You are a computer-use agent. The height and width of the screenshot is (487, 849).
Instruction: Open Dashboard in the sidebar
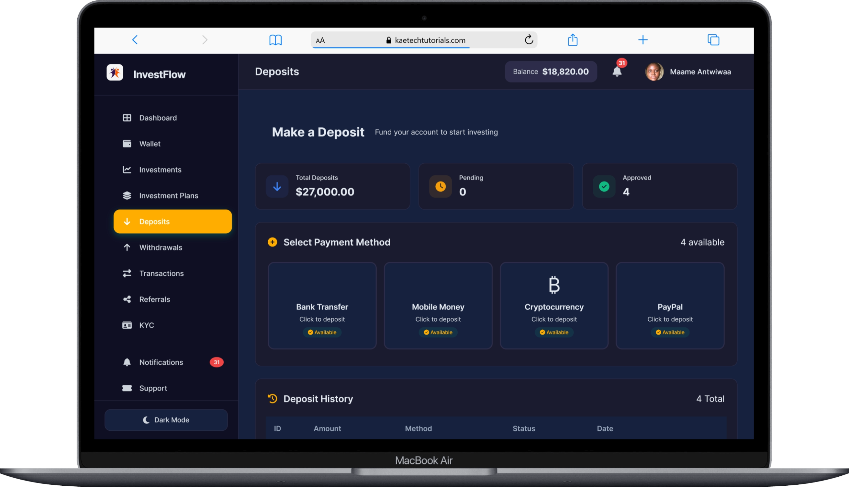[173, 118]
